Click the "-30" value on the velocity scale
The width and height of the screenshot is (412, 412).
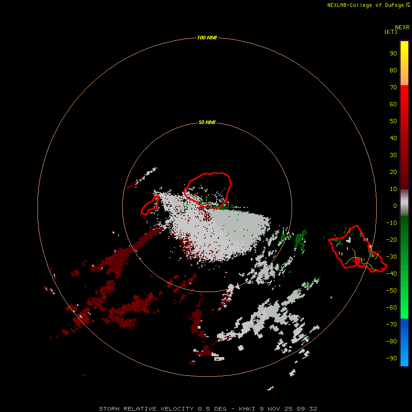[391, 257]
